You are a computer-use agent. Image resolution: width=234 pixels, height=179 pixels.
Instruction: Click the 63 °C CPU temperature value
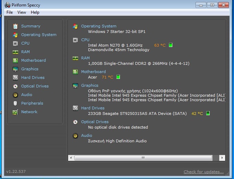click(160, 45)
